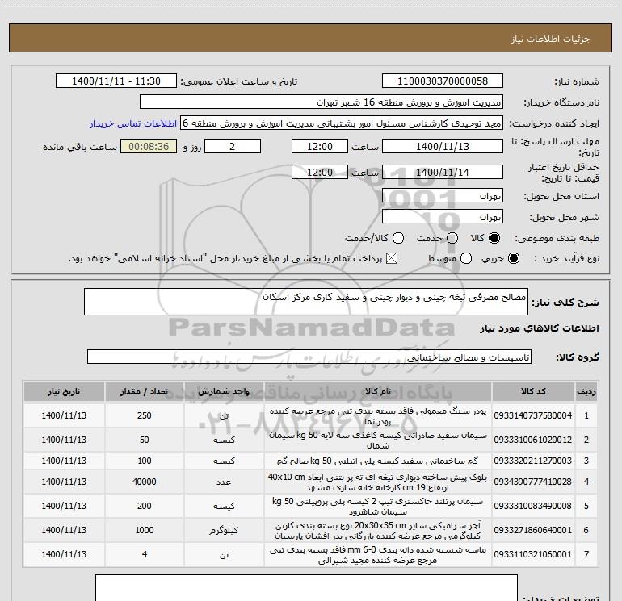
Task: Click the تعداد / مقدار column header
Action: click(145, 391)
